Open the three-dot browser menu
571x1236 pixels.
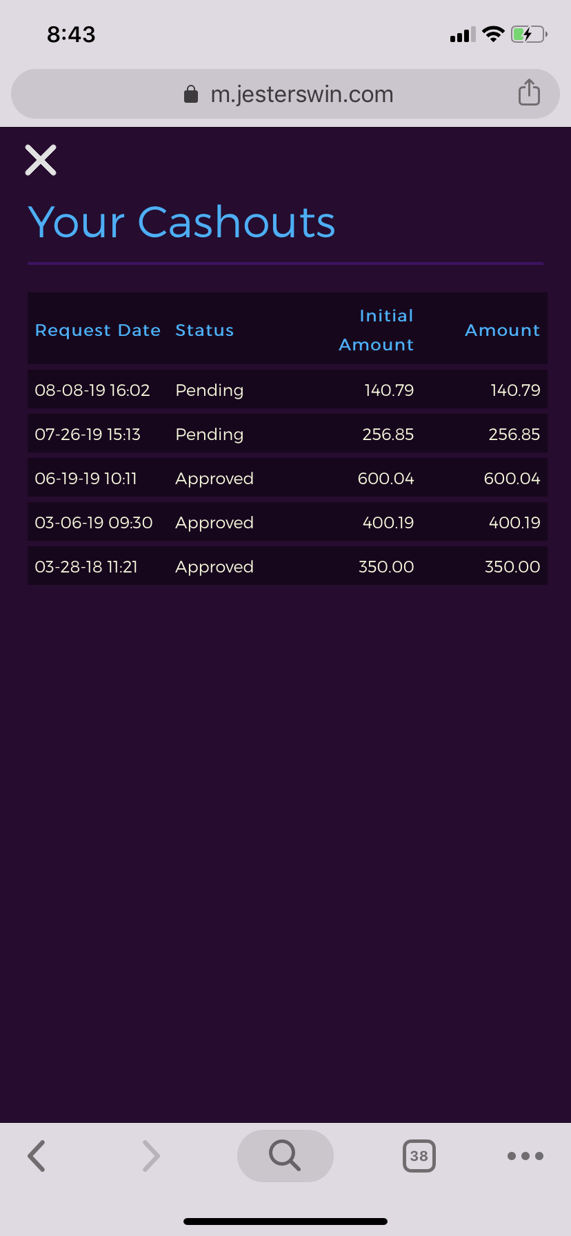525,1155
